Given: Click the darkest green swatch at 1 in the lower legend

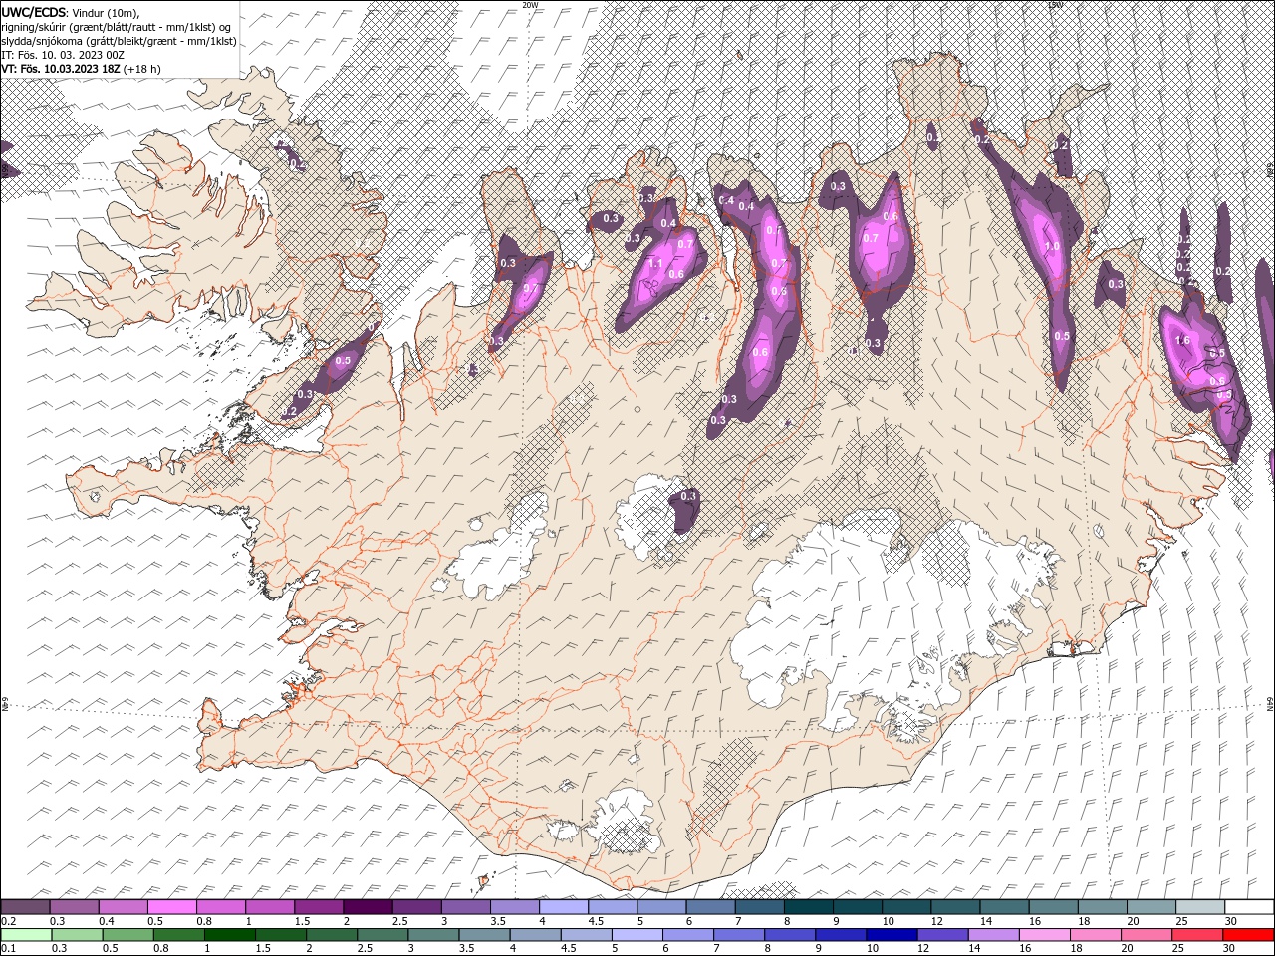Looking at the screenshot, I should point(229,935).
